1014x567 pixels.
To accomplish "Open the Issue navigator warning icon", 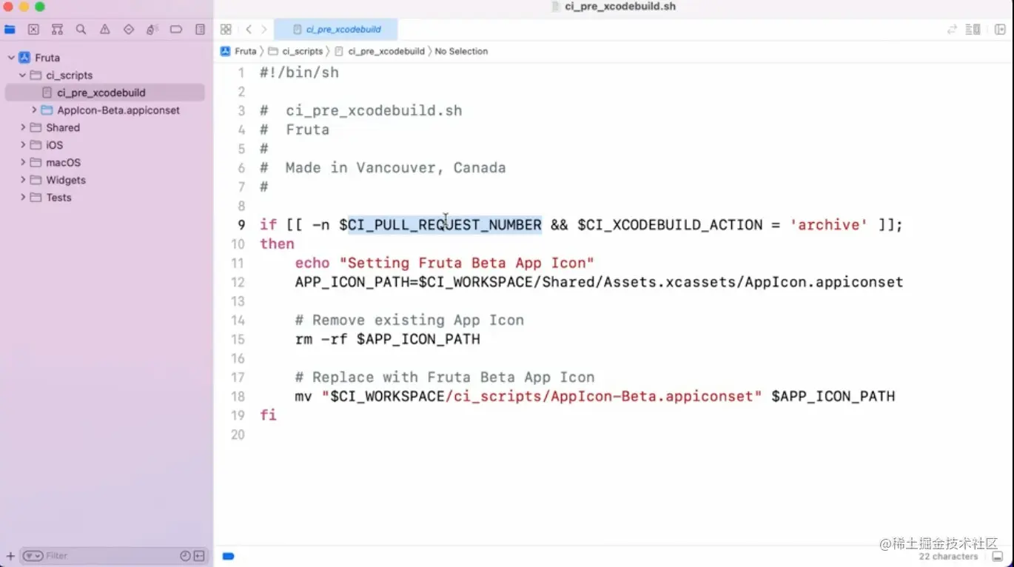I will coord(104,30).
